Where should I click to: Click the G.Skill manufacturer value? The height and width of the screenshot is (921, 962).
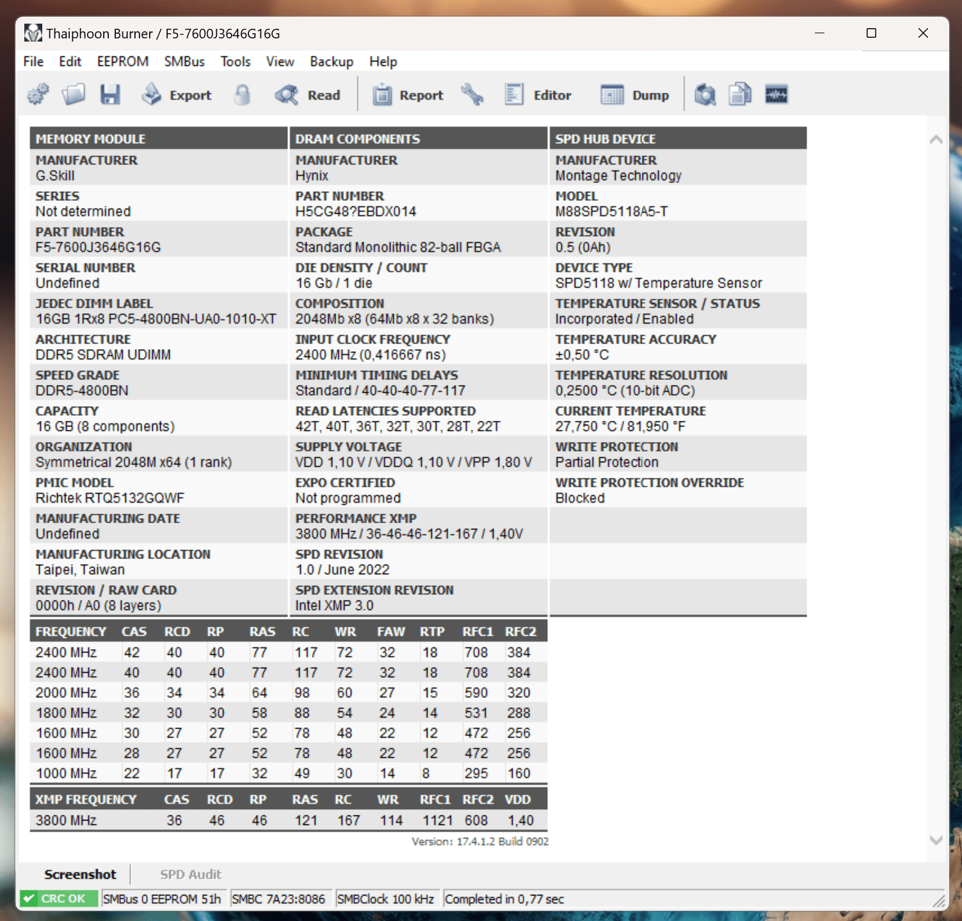coord(55,175)
